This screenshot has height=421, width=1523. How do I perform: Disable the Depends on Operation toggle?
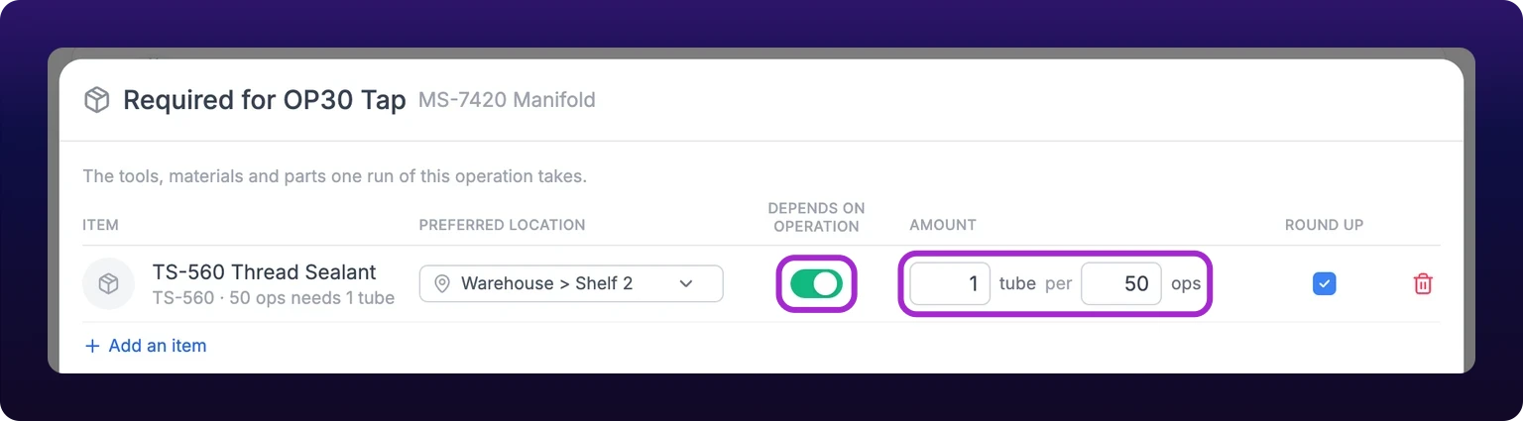[x=816, y=284]
